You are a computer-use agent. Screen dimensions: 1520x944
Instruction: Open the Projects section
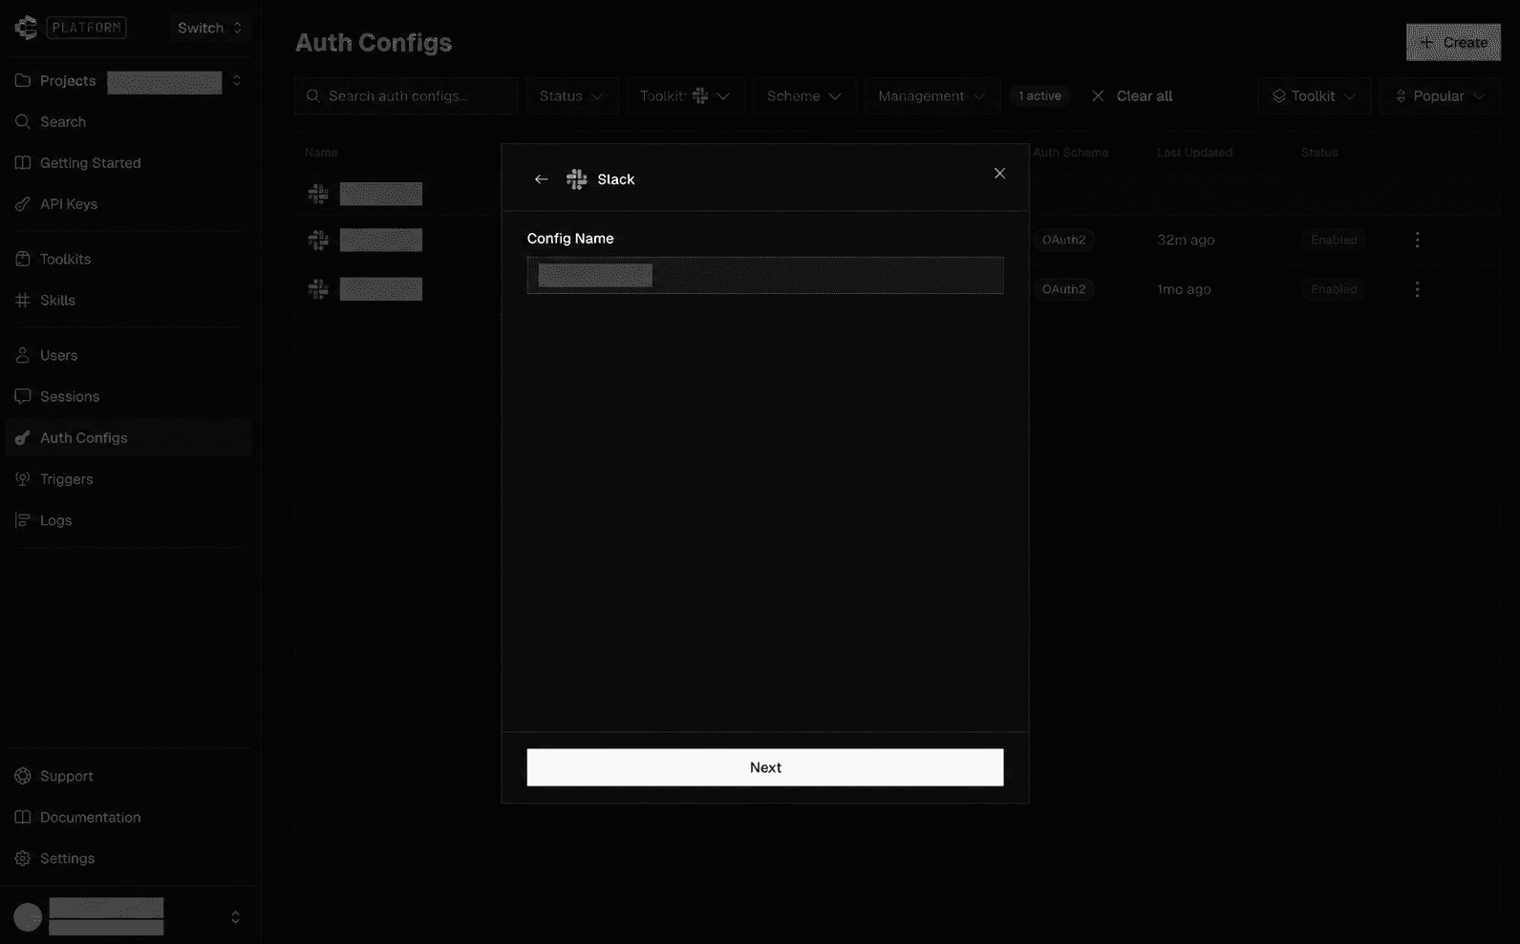click(x=68, y=81)
